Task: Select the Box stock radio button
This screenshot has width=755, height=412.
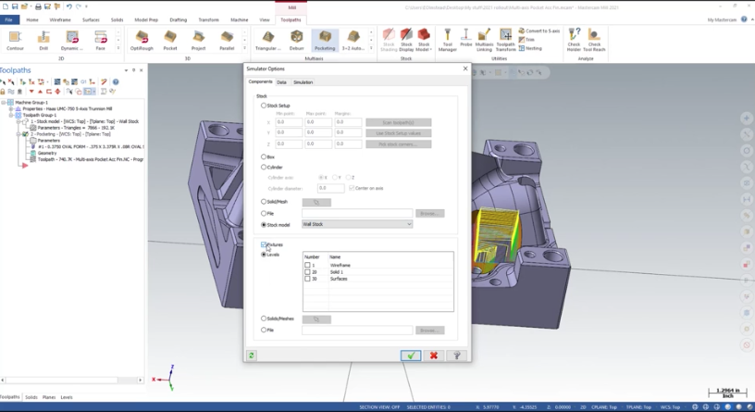Action: pos(264,157)
